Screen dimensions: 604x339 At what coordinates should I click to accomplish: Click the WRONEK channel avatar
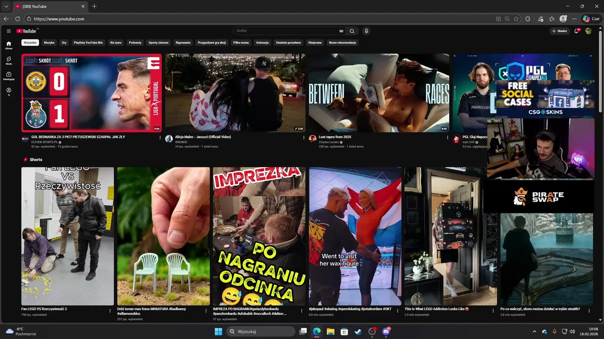pyautogui.click(x=169, y=138)
